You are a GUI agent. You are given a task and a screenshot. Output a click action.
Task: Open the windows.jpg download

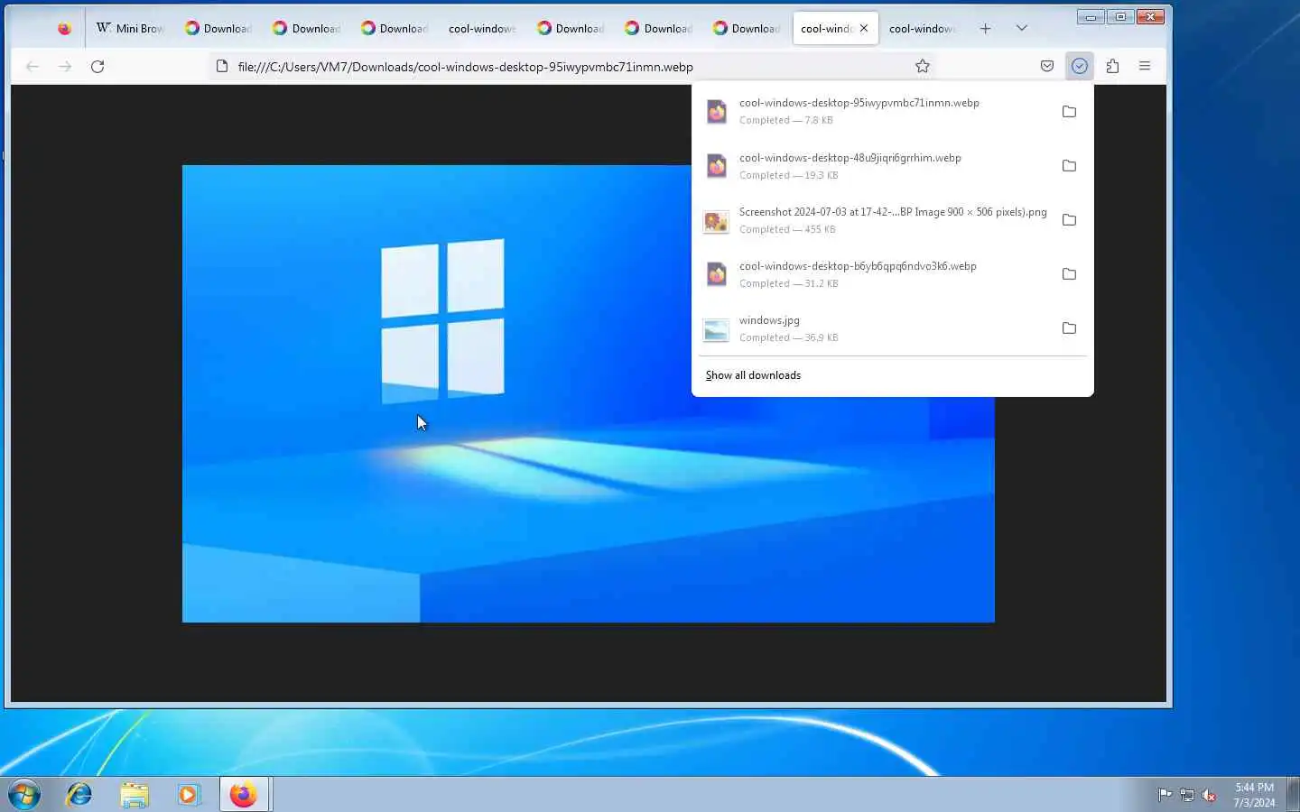pyautogui.click(x=874, y=328)
